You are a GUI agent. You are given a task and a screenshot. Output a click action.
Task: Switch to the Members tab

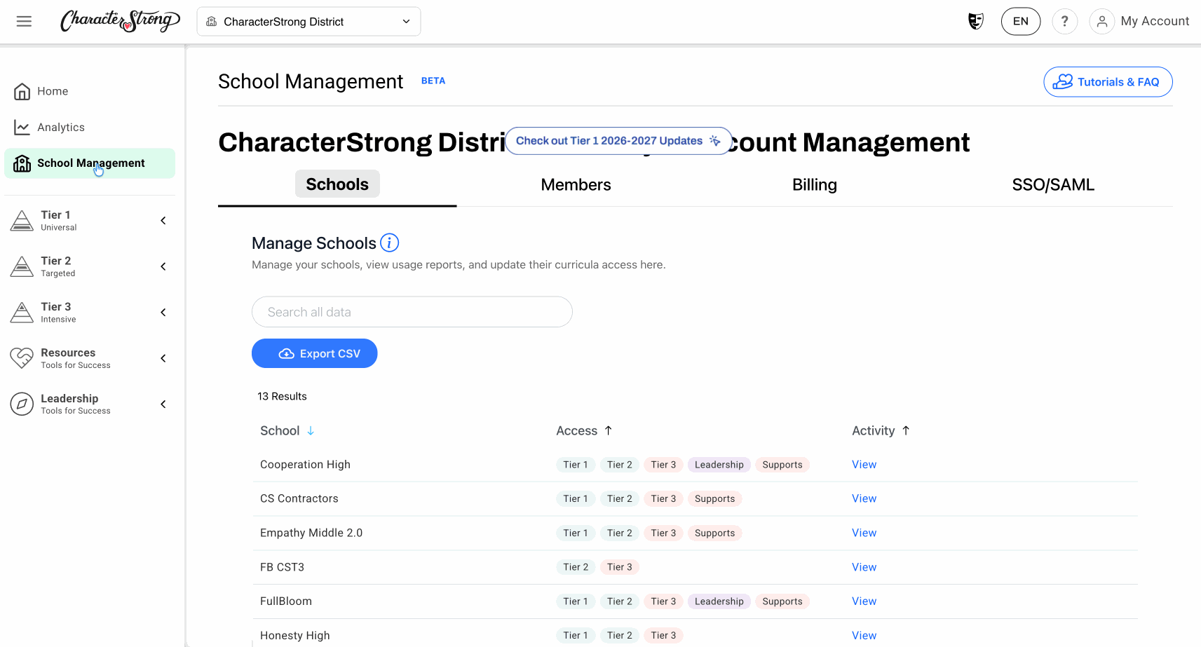(576, 184)
